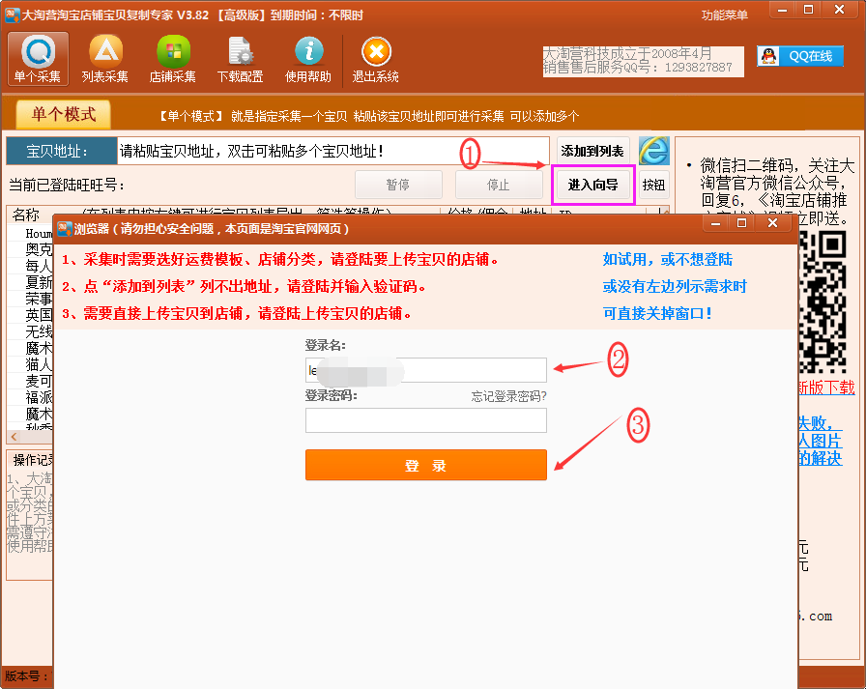Click the 添加到列表 button

coord(592,151)
